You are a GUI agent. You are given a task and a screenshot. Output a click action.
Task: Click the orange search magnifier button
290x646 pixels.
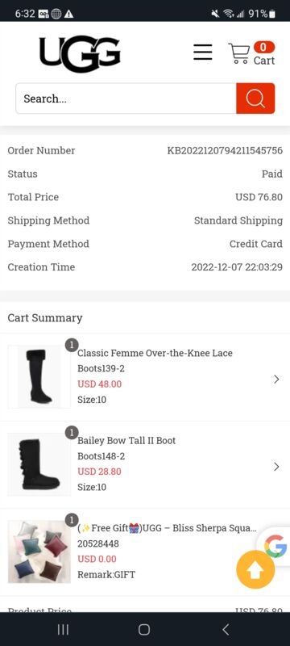(x=255, y=99)
